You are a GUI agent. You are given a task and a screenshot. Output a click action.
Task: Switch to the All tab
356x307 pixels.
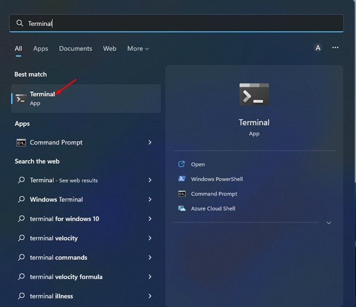(18, 49)
